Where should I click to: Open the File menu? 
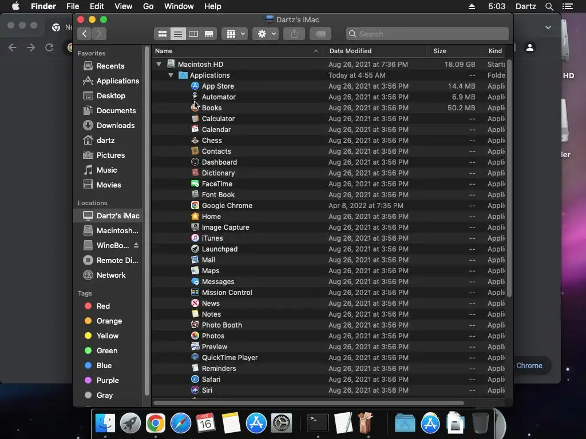pos(73,6)
